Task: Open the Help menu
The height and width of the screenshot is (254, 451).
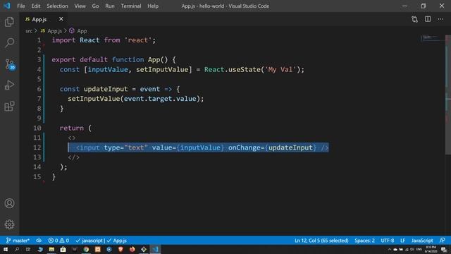Action: (153, 6)
